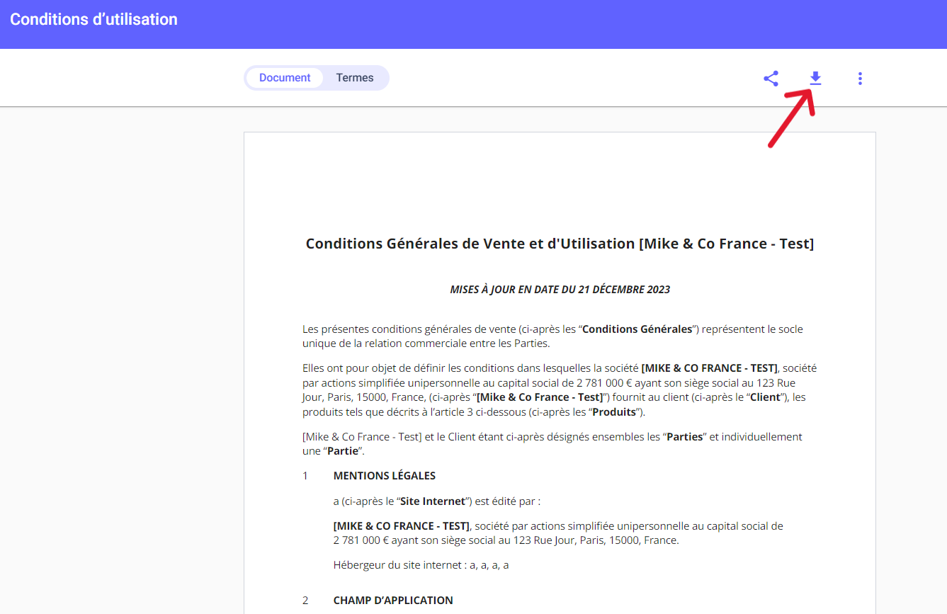Screen dimensions: 947x614
Task: Click the paragraph starting "Les présentes conditions générales"
Action: pos(552,336)
